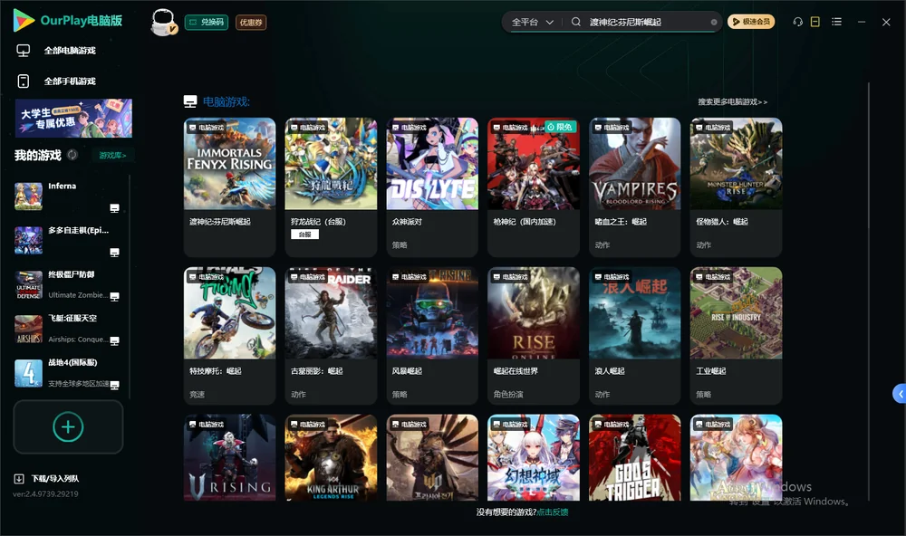Click the yellow mini-mode window icon
This screenshot has width=906, height=536.
coord(815,22)
